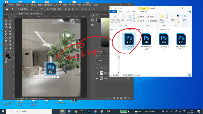
Task: Click the peopleの検索 search field
Action: coord(173,29)
